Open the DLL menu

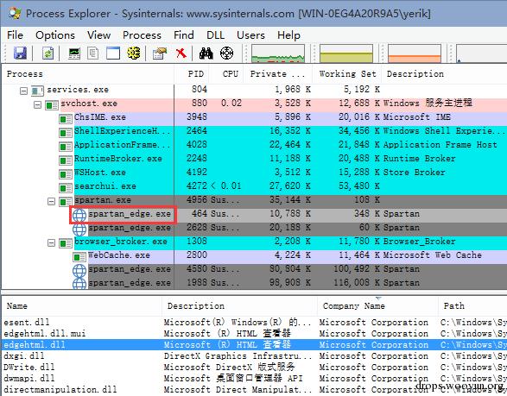[x=215, y=35]
